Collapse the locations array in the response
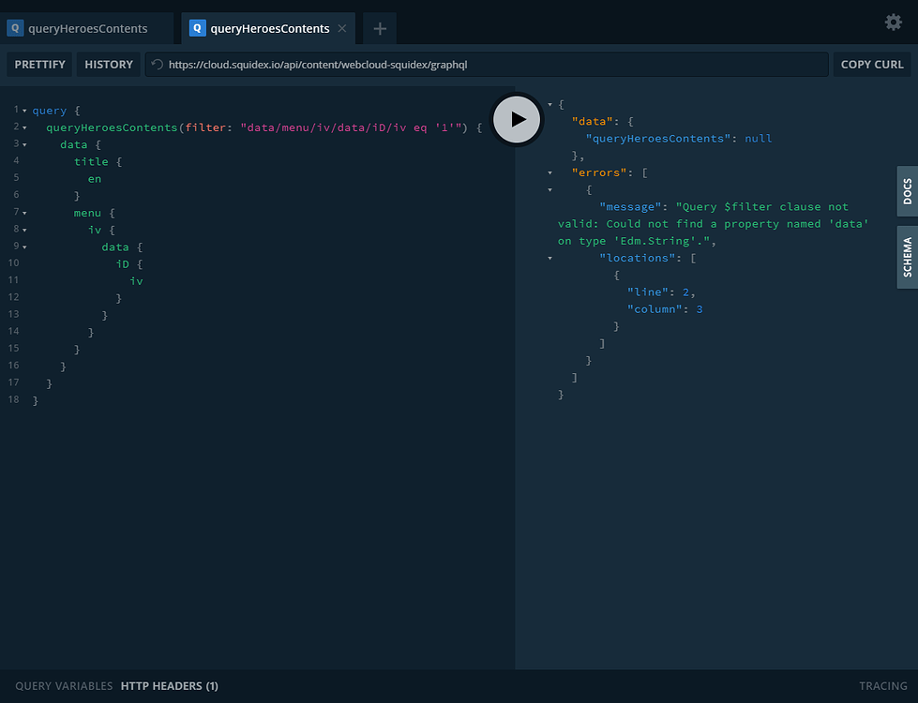 click(549, 258)
